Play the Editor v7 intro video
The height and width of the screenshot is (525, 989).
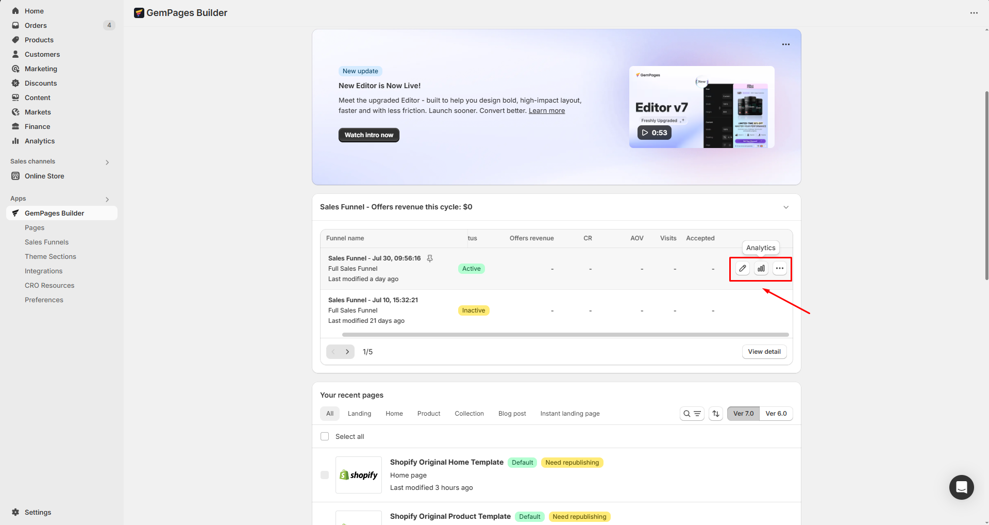pyautogui.click(x=654, y=133)
